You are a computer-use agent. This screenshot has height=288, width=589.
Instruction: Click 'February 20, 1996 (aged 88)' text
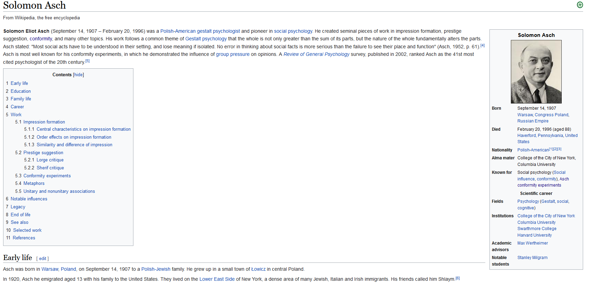coord(544,129)
